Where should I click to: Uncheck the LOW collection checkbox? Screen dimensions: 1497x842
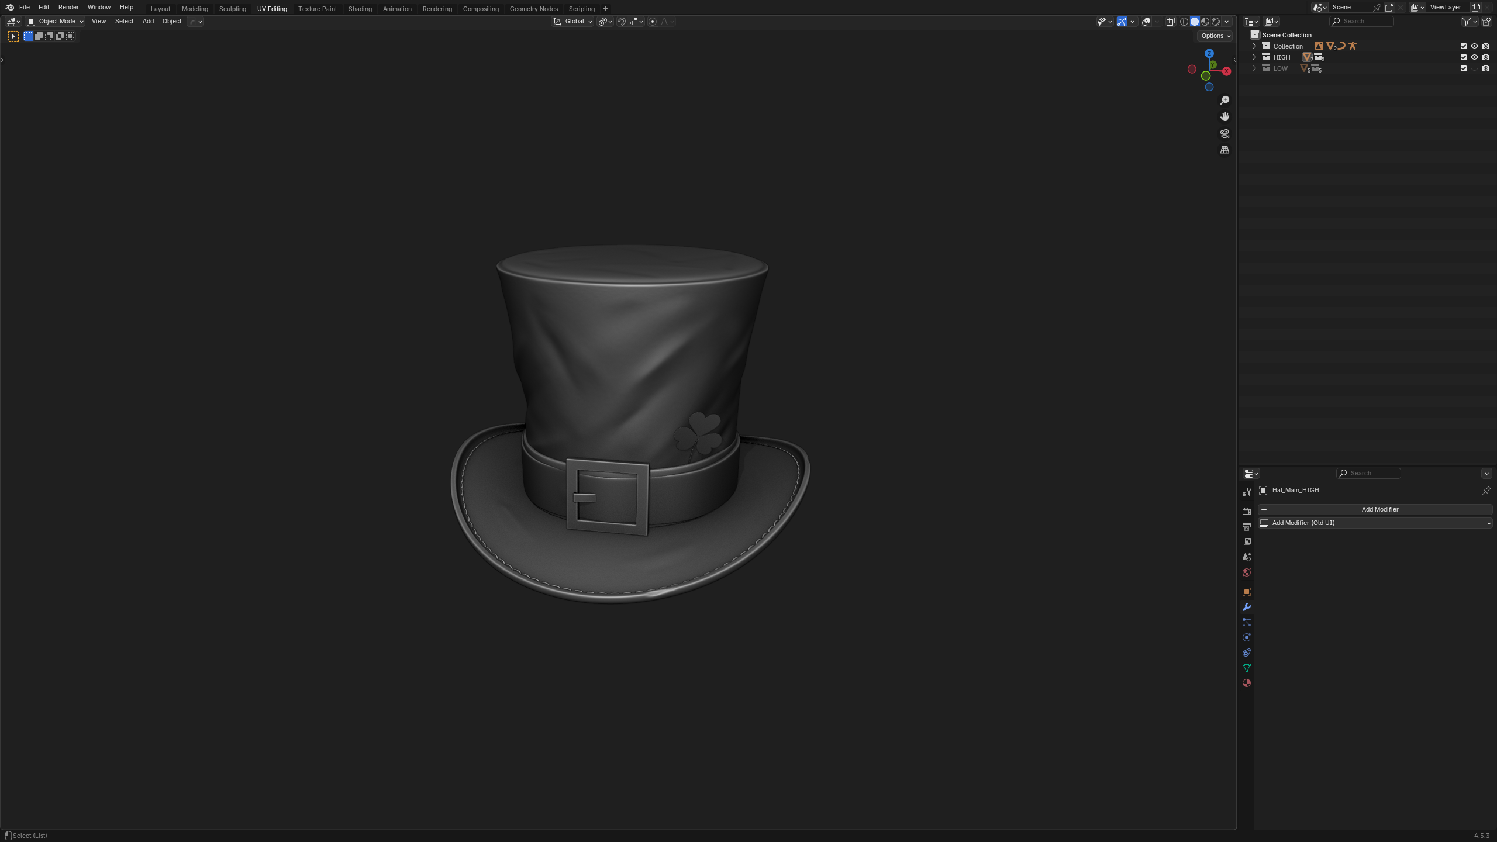1464,68
